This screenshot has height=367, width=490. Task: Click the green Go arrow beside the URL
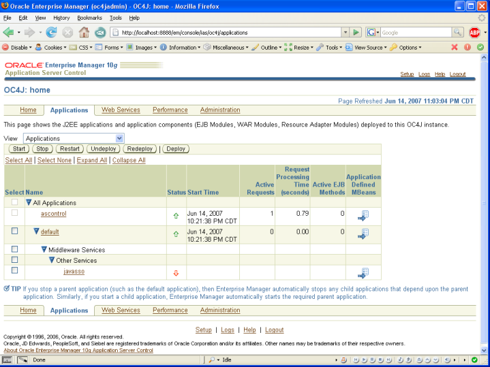(x=356, y=32)
